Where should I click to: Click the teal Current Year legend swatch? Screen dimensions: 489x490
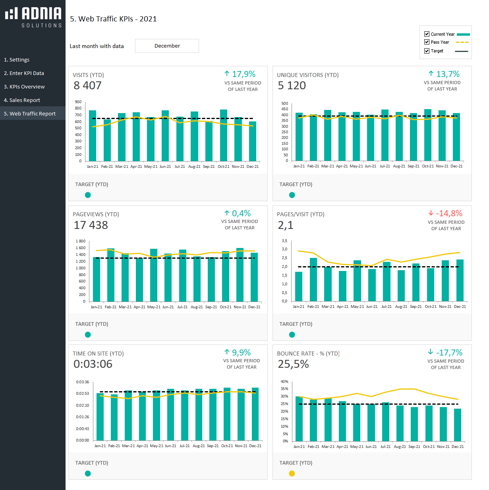click(x=463, y=35)
